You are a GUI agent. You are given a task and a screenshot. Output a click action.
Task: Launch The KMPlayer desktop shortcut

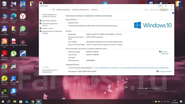click(14, 5)
